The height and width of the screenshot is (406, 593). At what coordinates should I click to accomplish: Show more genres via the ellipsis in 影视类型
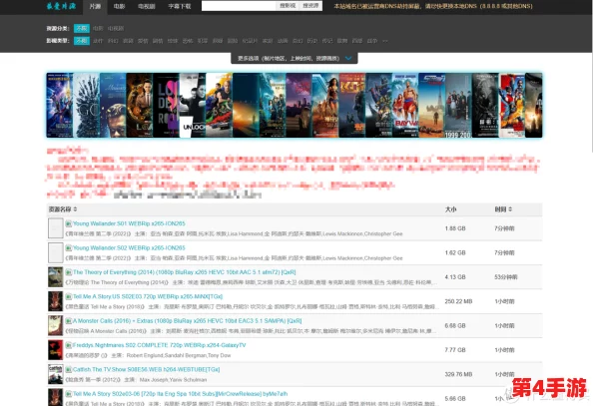pos(385,41)
